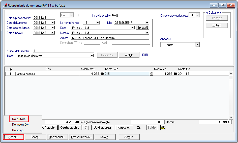This screenshot has width=238, height=143.
Task: Expand the Nr kontrahenta dropdown
Action: click(98, 23)
